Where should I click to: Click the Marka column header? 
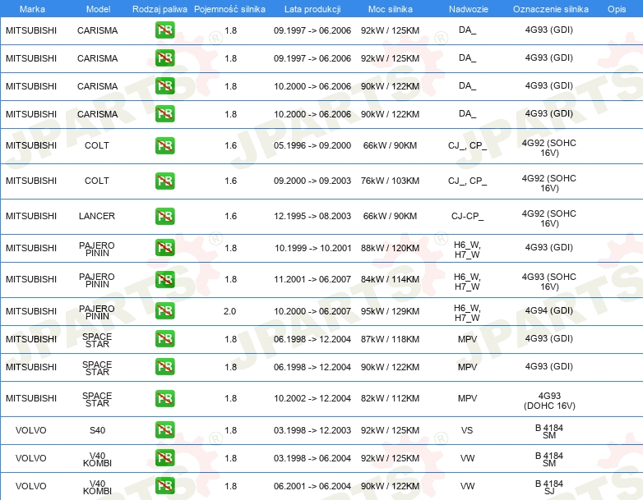(32, 9)
